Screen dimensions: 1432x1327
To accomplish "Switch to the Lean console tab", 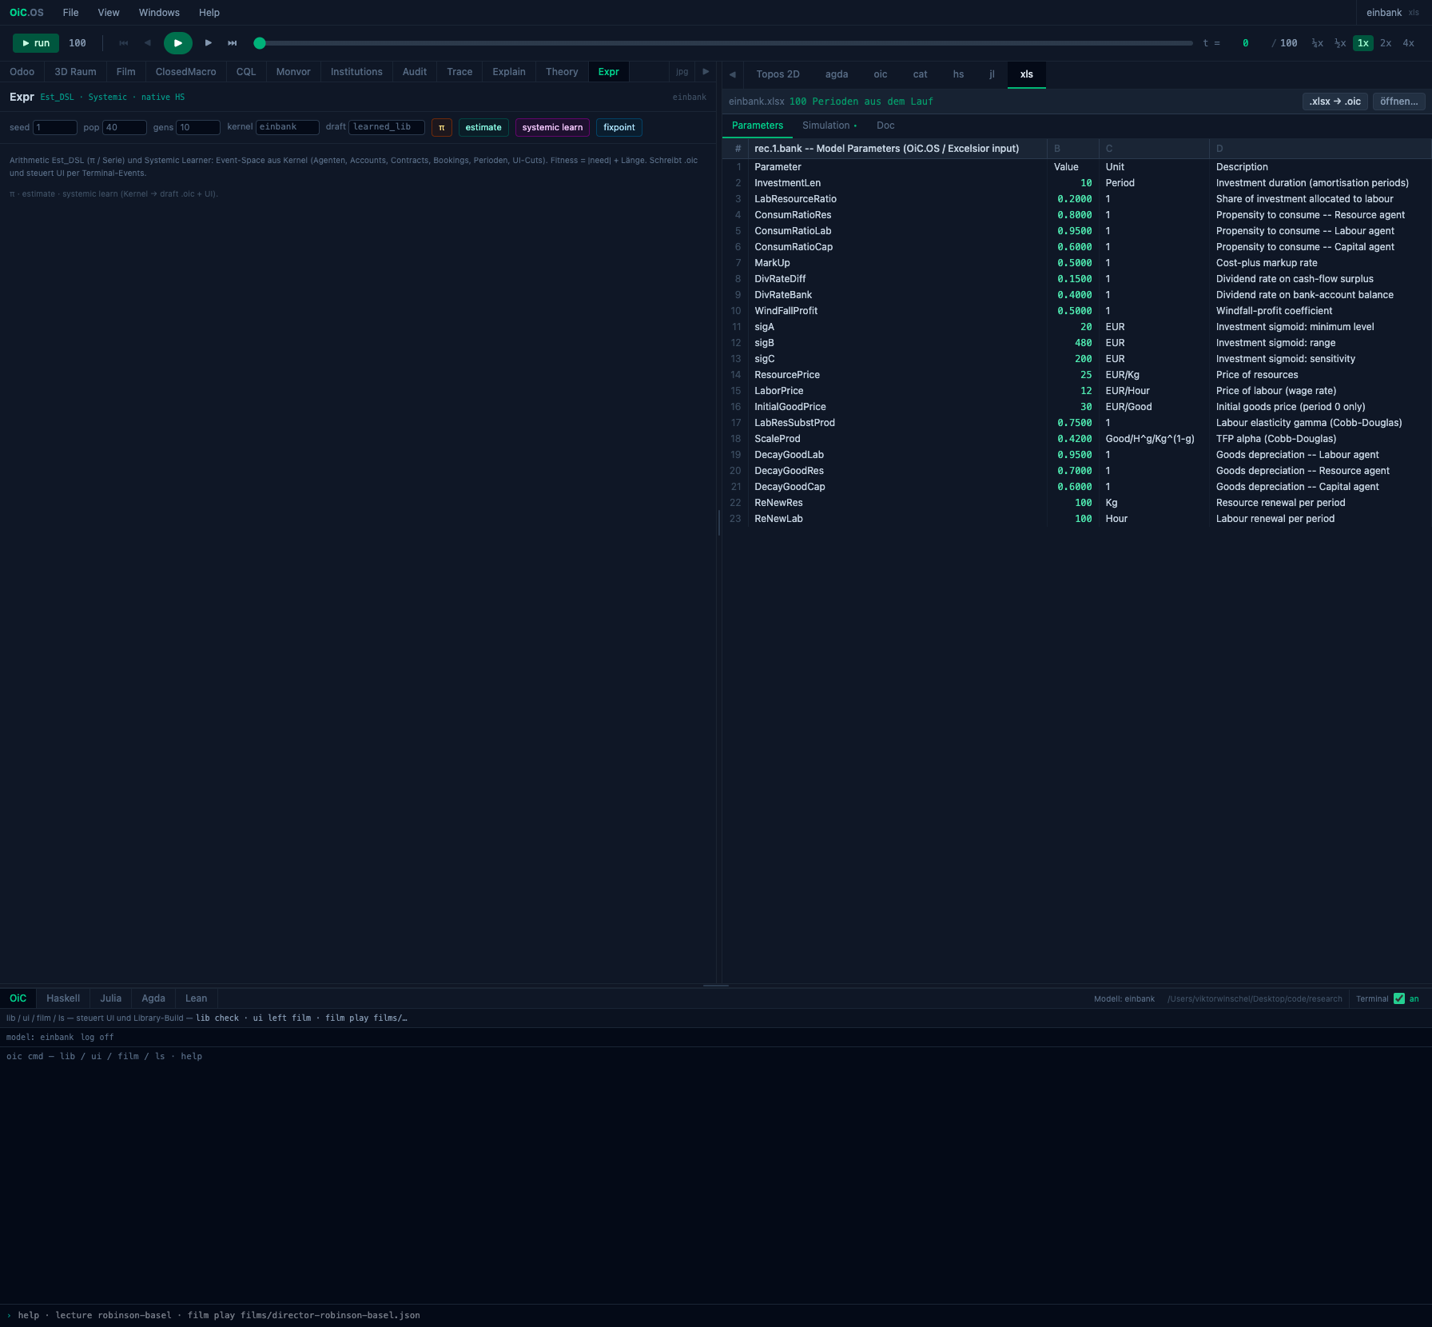I will point(197,998).
